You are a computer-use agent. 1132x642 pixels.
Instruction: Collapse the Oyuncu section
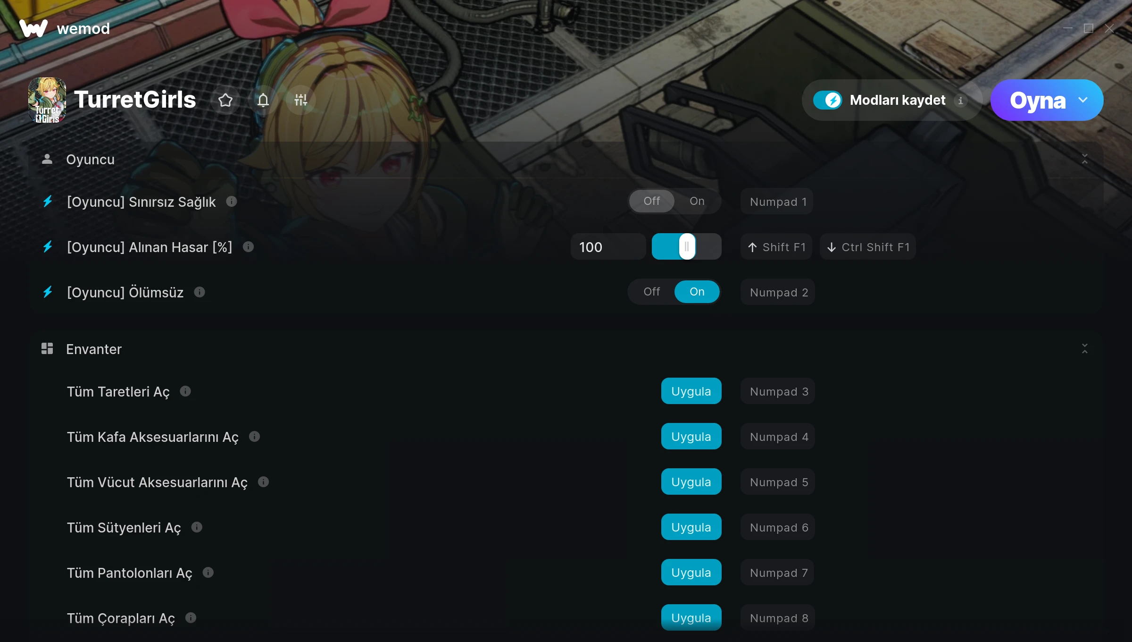pyautogui.click(x=1085, y=159)
